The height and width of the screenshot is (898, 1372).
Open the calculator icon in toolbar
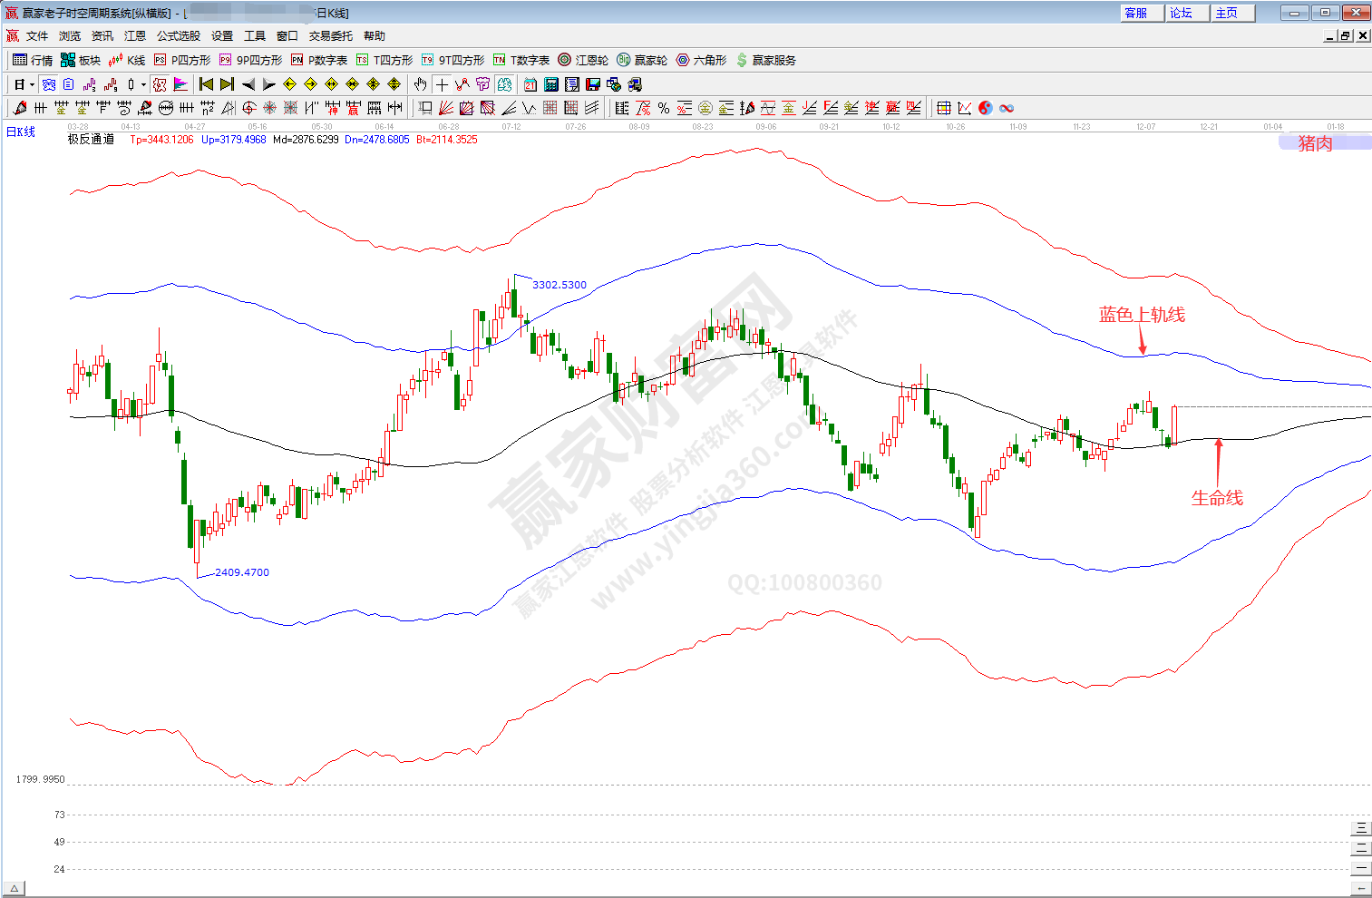(550, 84)
